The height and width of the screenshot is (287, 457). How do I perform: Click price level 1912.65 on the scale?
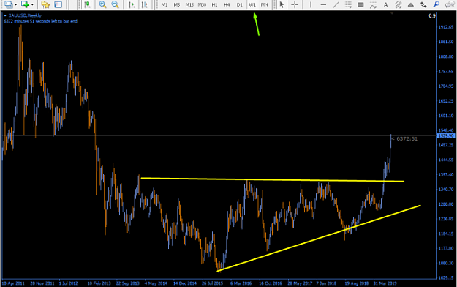point(446,27)
